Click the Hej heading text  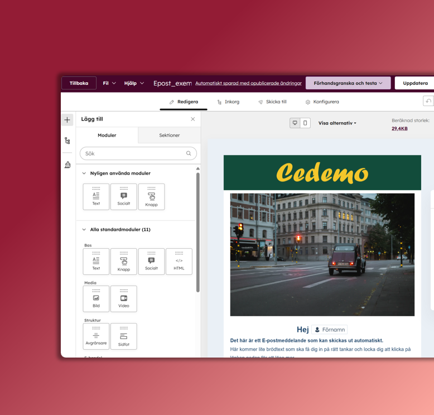click(302, 330)
